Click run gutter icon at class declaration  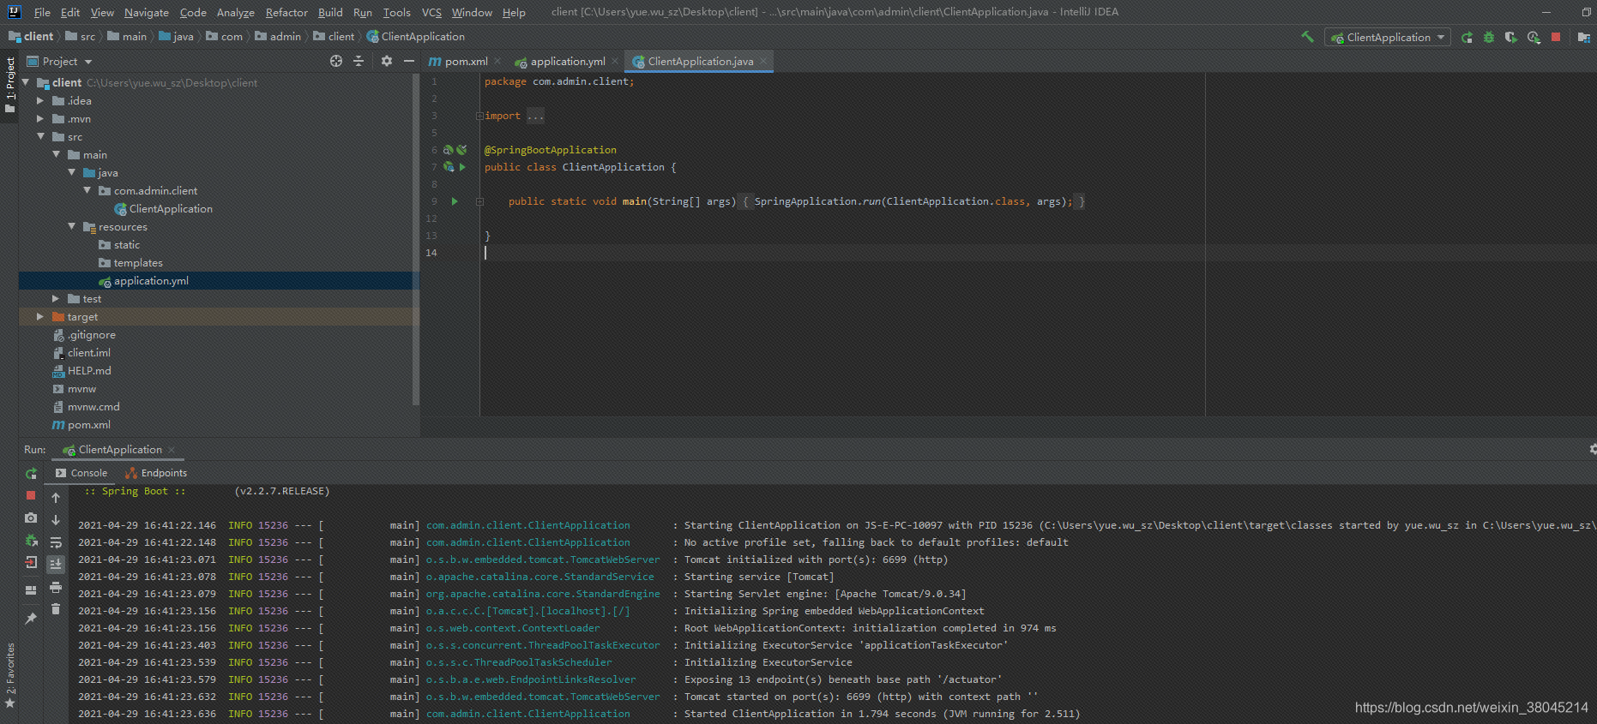point(462,167)
